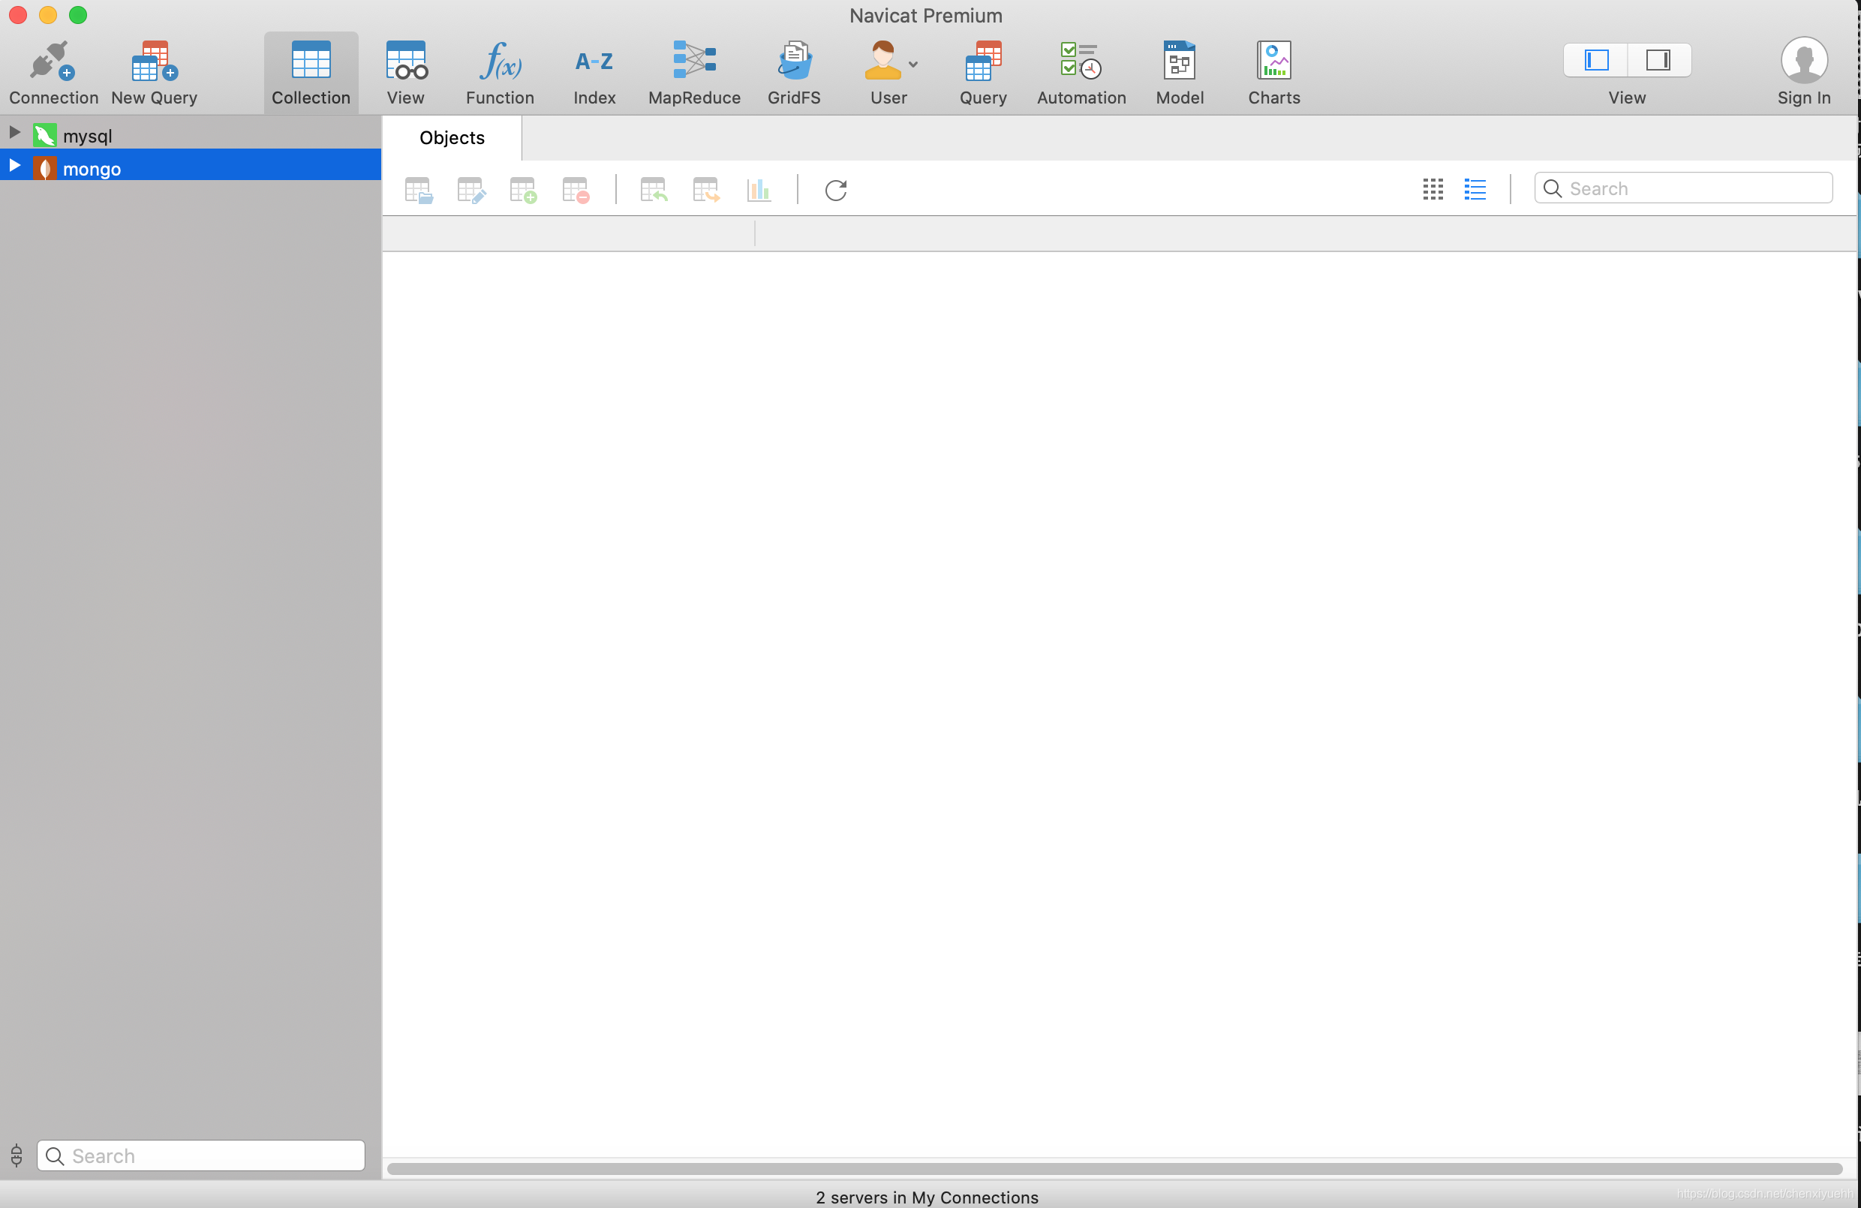1861x1208 pixels.
Task: Open the Automation scheduler
Action: coord(1081,61)
